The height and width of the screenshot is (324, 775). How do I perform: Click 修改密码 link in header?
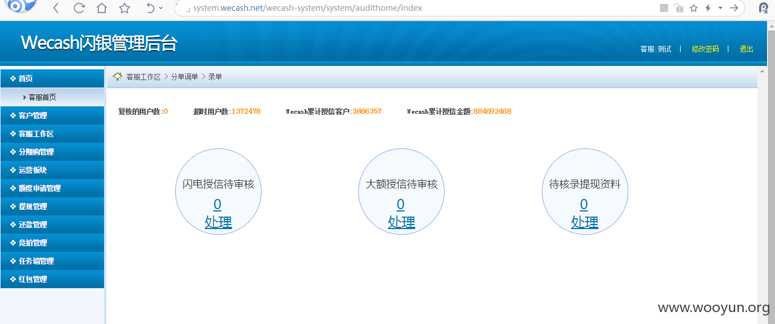[x=705, y=49]
